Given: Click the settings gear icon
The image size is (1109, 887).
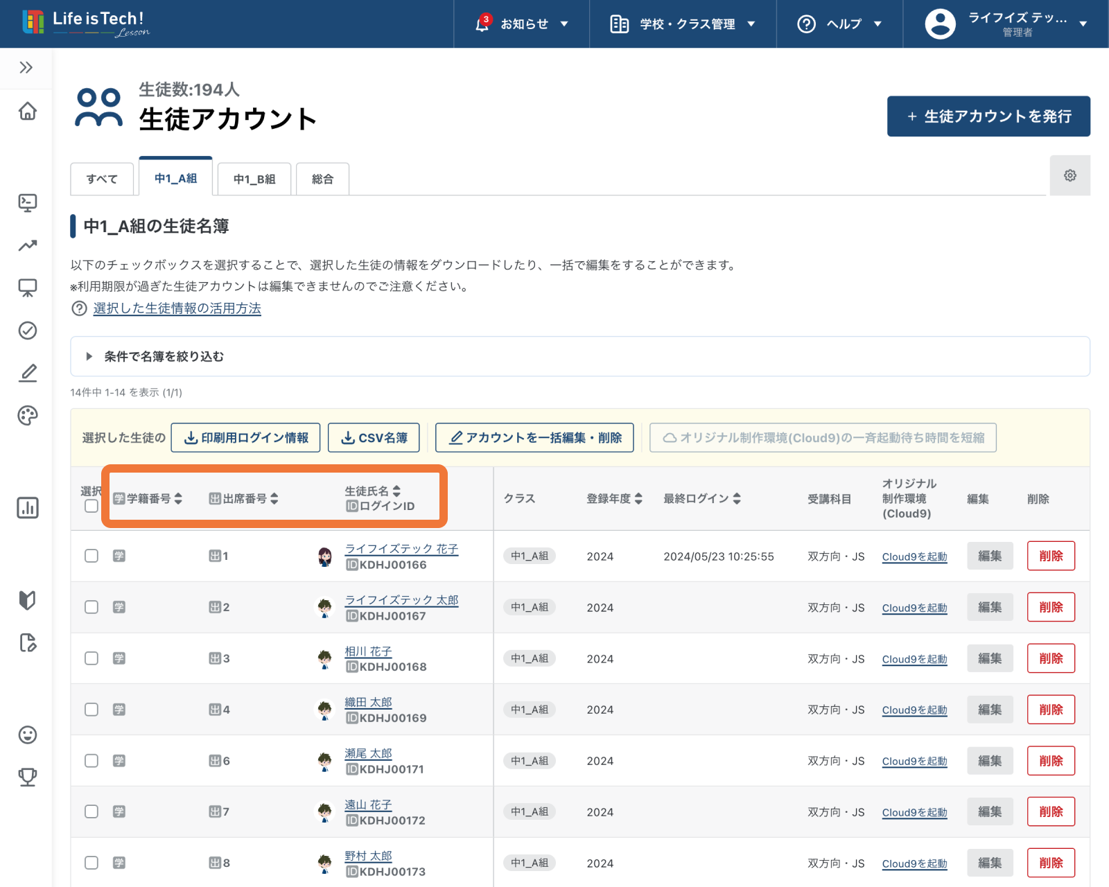Looking at the screenshot, I should (x=1069, y=176).
